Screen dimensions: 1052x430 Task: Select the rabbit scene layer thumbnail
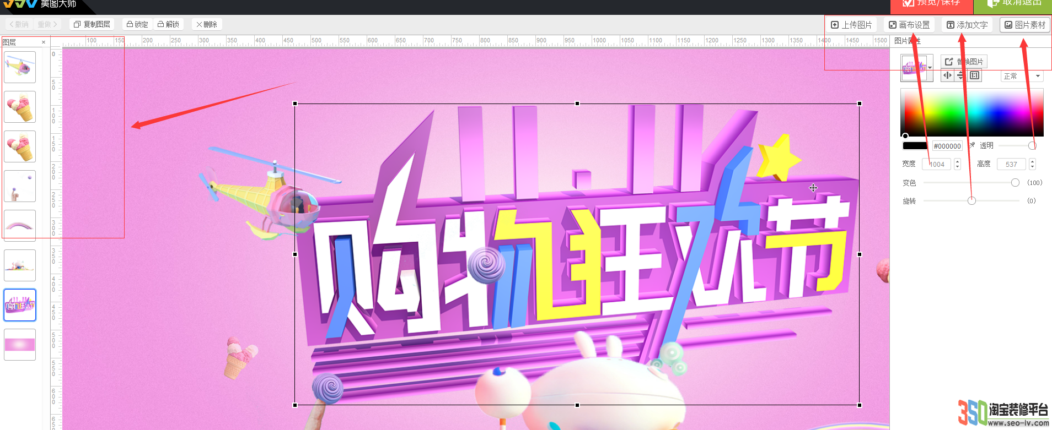(20, 265)
